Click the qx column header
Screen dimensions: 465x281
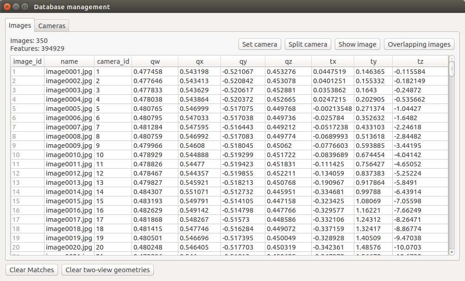coord(199,61)
